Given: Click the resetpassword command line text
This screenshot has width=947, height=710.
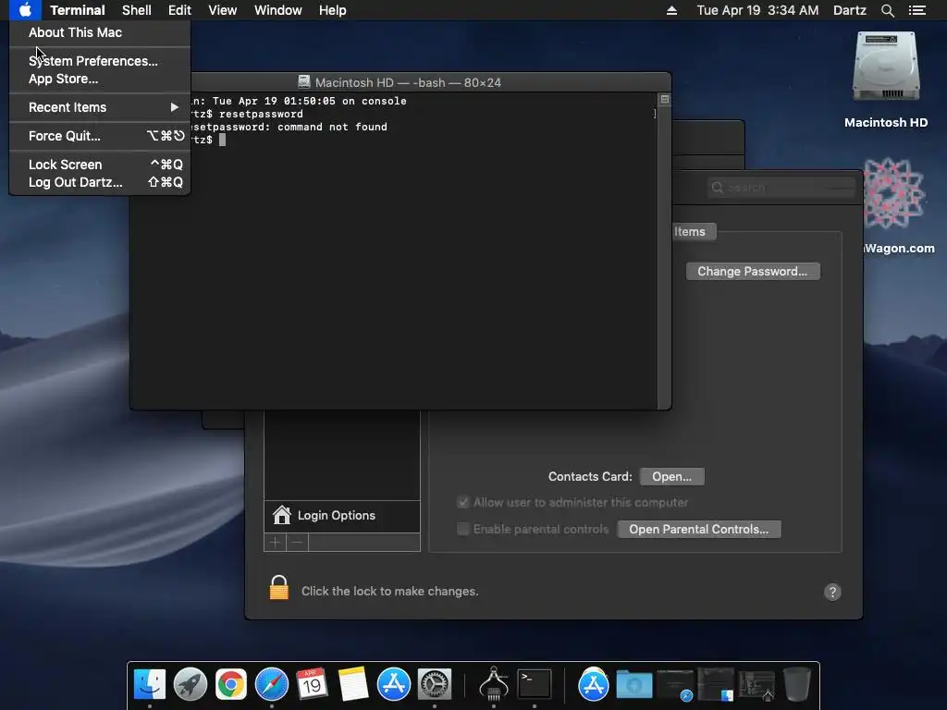Looking at the screenshot, I should click(261, 114).
